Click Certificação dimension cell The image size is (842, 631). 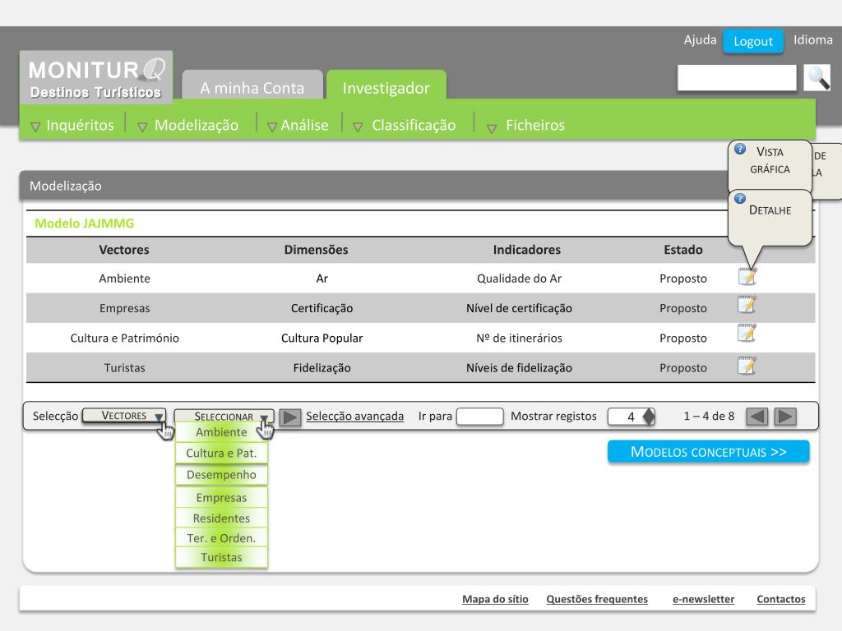322,308
